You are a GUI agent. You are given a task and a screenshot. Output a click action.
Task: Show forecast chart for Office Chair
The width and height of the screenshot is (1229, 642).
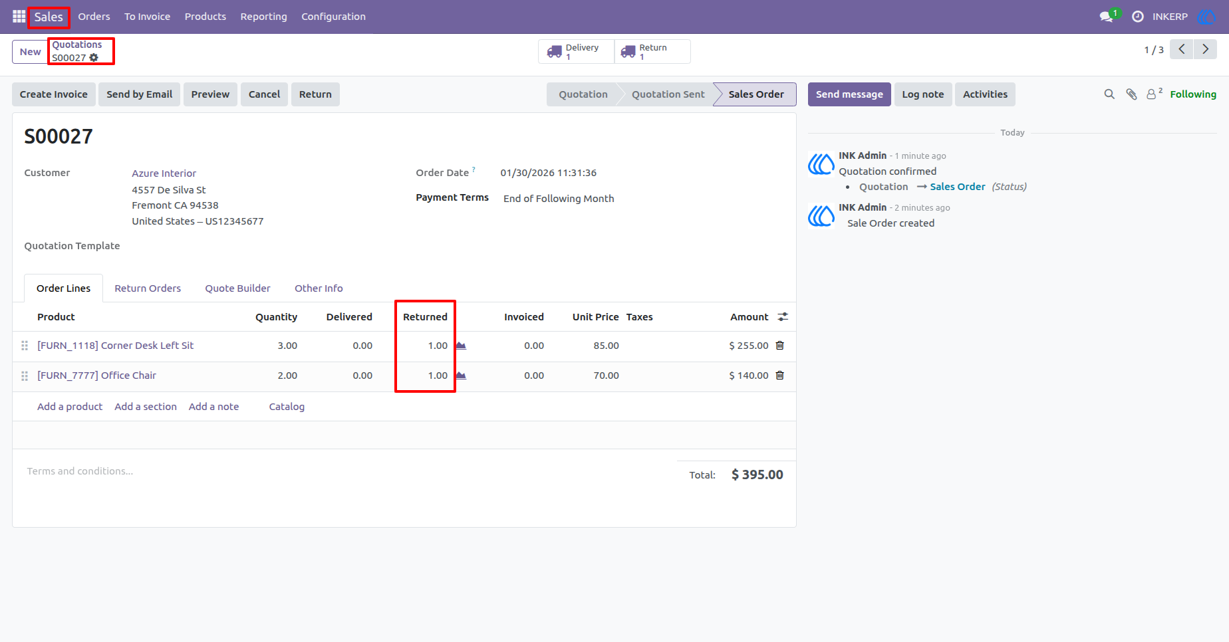click(461, 375)
